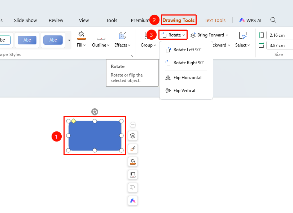The height and width of the screenshot is (213, 293).
Task: Click the ribbon Fill paint bucket icon
Action: tap(81, 35)
